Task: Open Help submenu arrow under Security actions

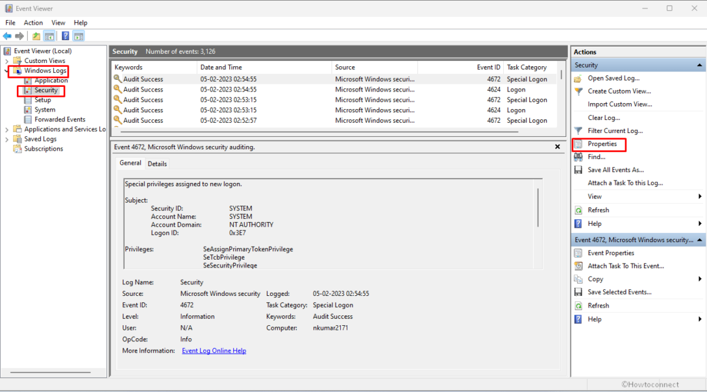Action: (x=700, y=224)
